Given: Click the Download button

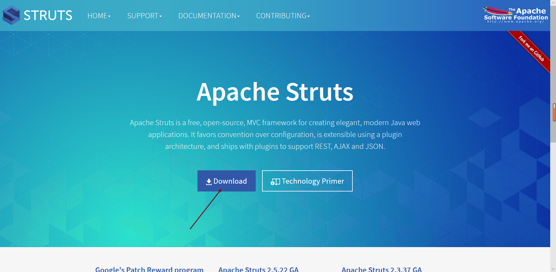Looking at the screenshot, I should coord(226,181).
